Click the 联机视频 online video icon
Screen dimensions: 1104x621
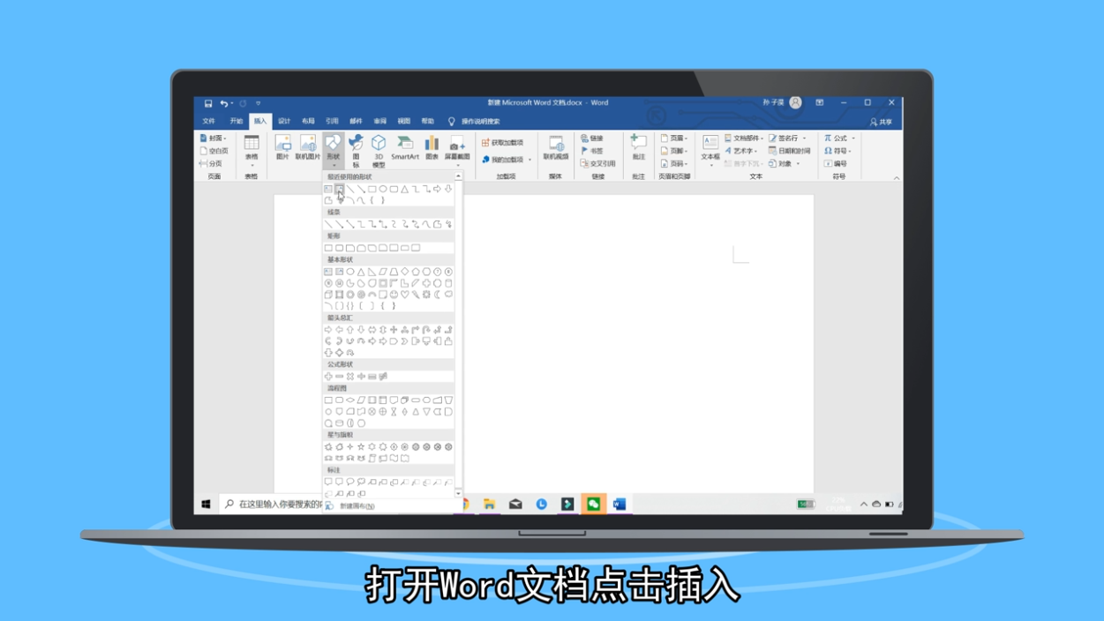click(556, 147)
